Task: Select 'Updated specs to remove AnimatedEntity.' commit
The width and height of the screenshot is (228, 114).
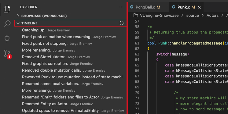Action: click(71, 111)
